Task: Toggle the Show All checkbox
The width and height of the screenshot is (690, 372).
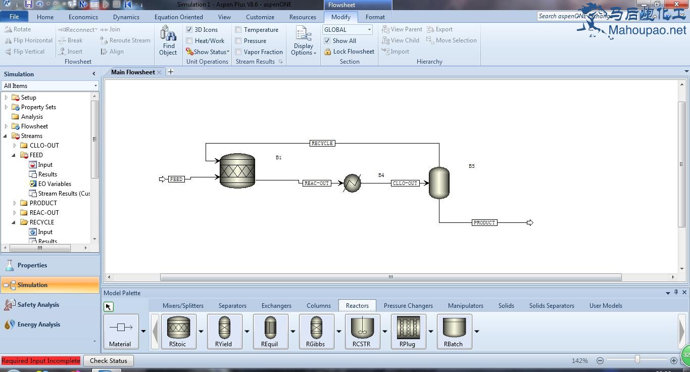Action: click(327, 41)
